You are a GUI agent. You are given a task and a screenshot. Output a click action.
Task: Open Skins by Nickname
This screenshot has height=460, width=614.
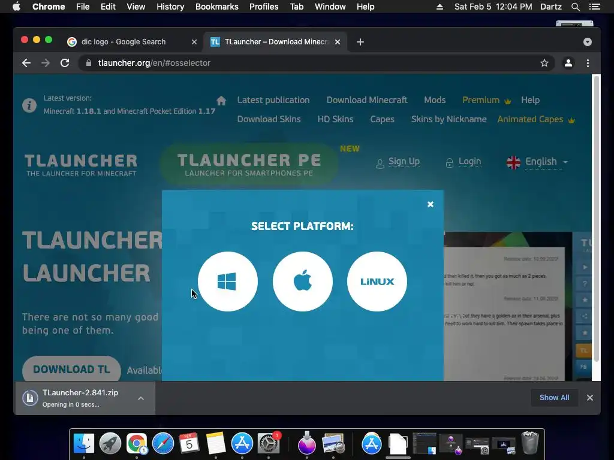[x=449, y=119]
